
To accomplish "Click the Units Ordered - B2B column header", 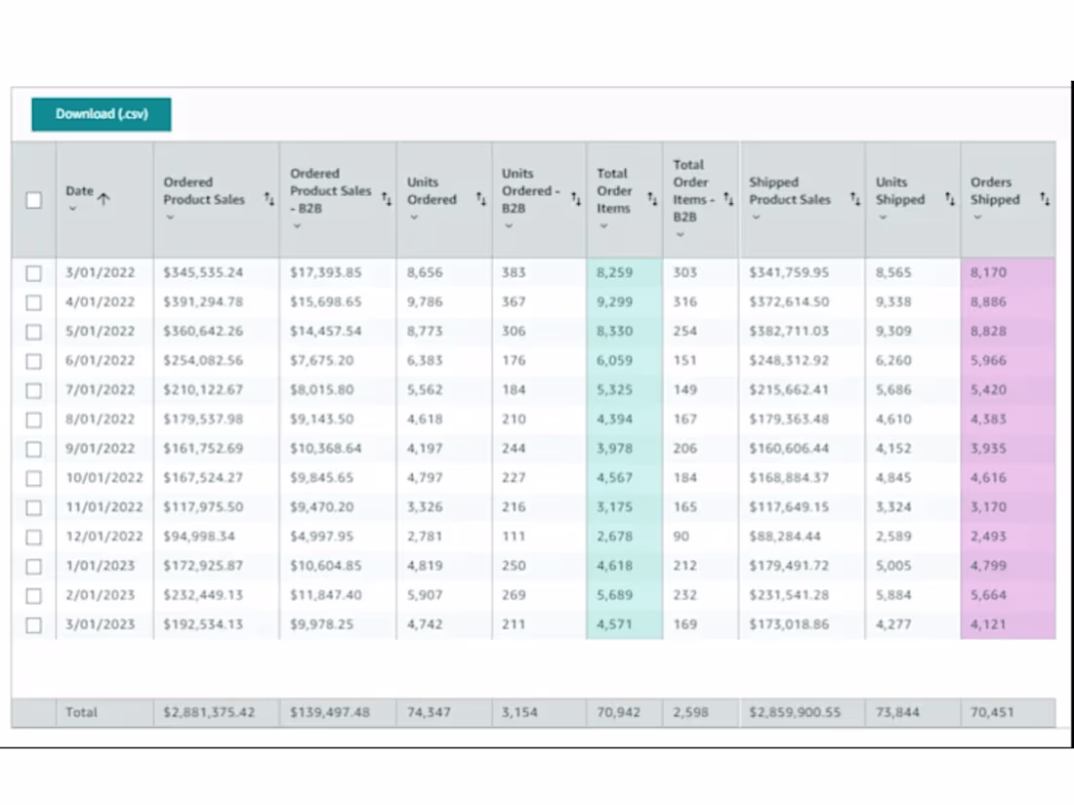I will [531, 191].
